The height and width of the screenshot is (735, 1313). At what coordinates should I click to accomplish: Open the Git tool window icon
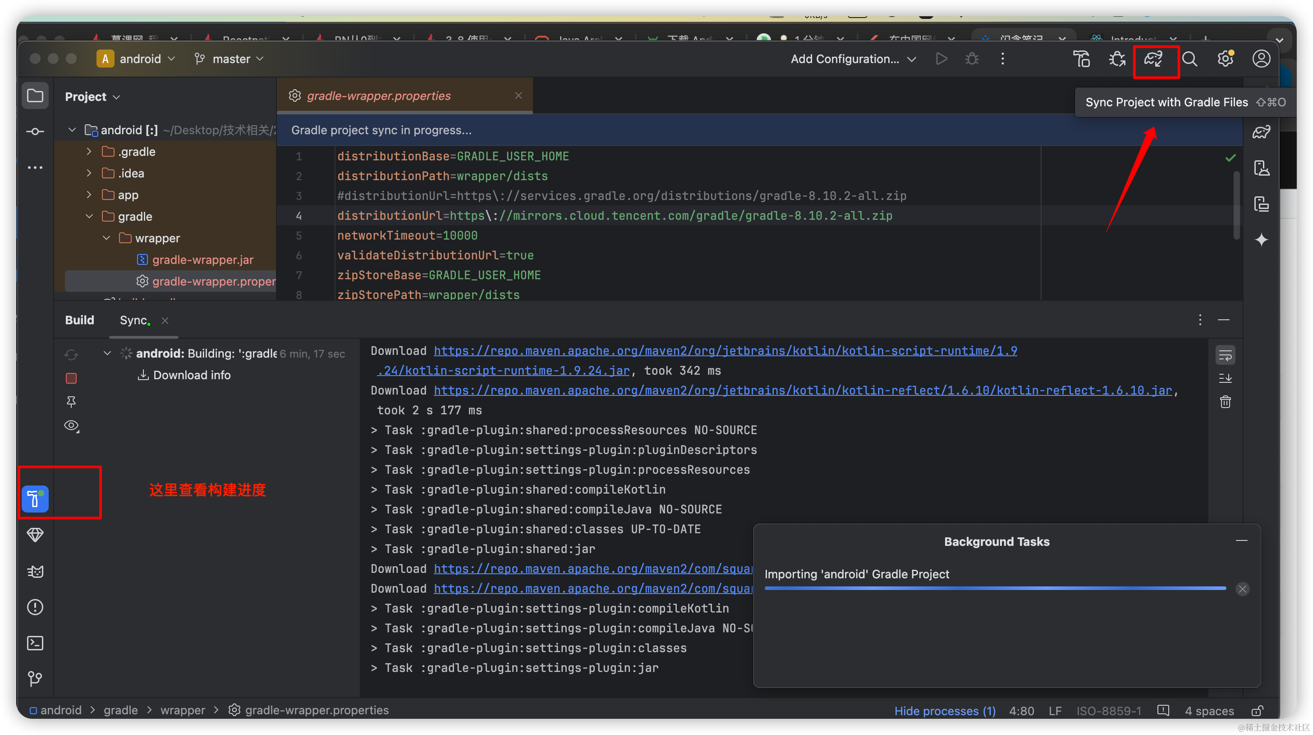pyautogui.click(x=35, y=679)
